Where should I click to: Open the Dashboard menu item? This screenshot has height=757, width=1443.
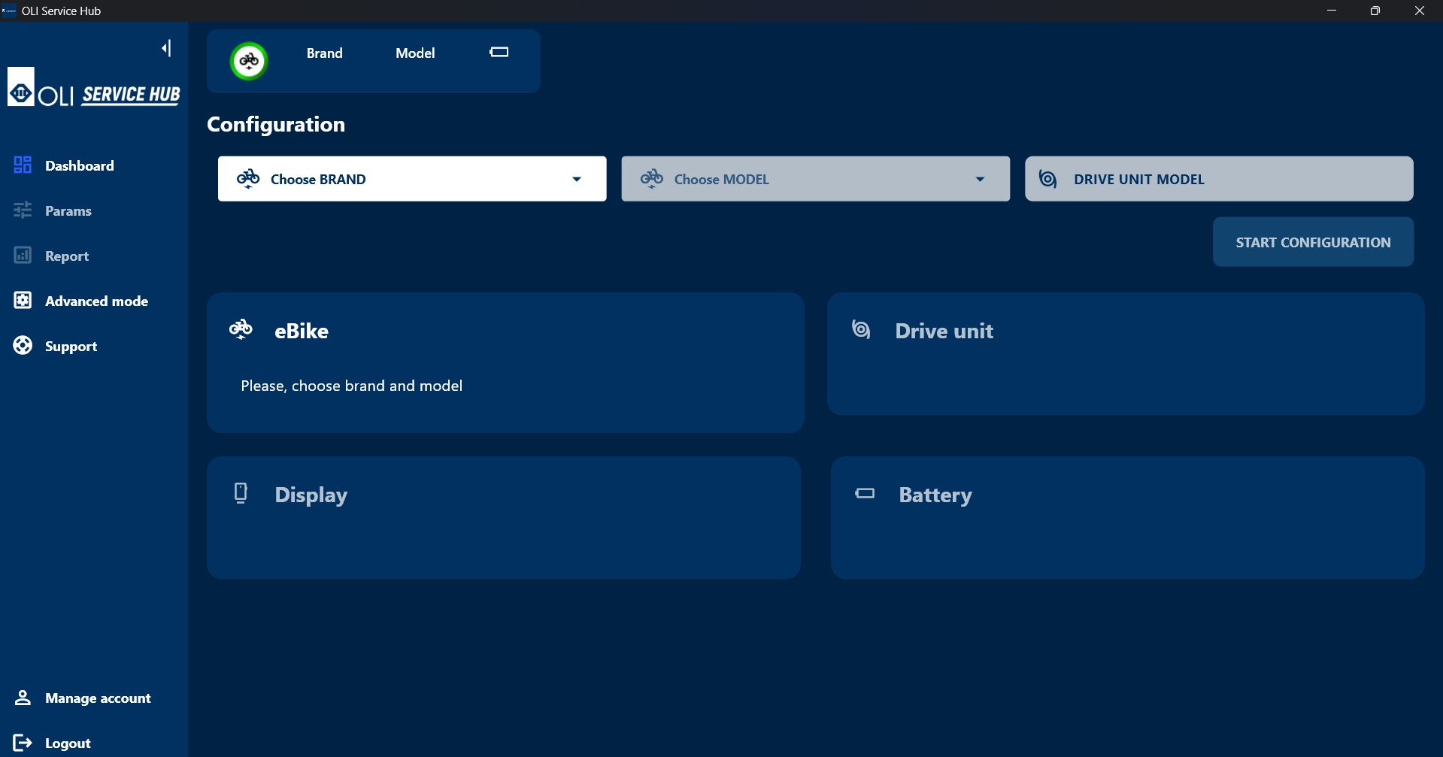[x=80, y=165]
